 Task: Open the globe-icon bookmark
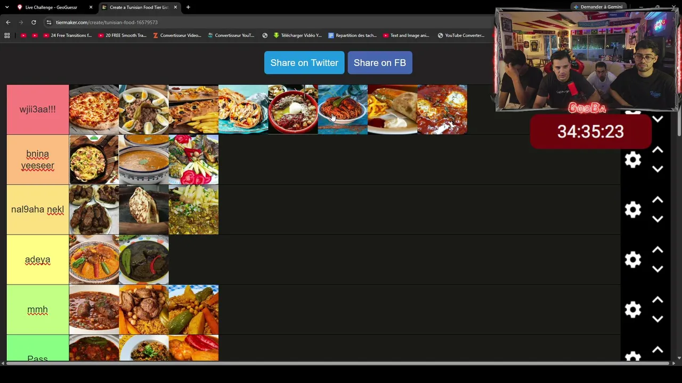pyautogui.click(x=265, y=36)
